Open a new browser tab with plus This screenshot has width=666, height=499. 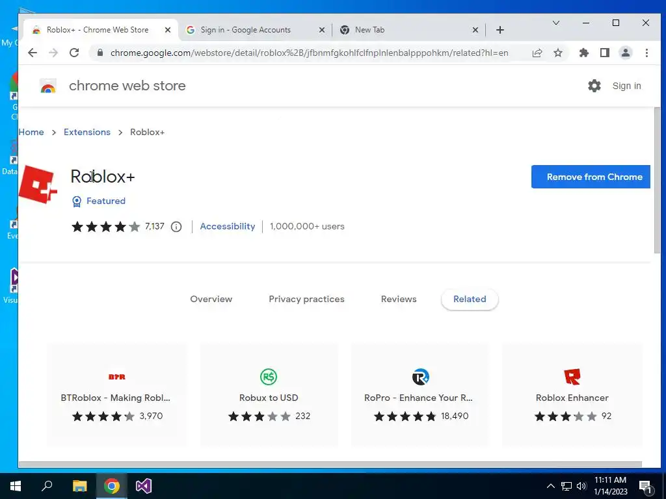[x=500, y=30]
